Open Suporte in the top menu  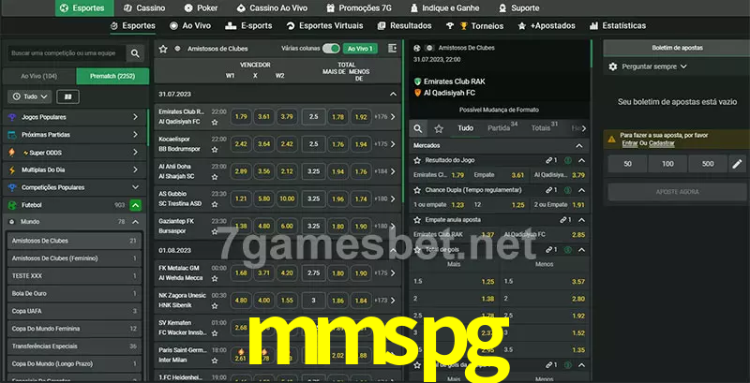pos(518,8)
